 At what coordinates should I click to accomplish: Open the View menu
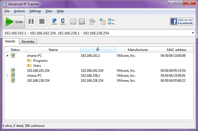49,11
